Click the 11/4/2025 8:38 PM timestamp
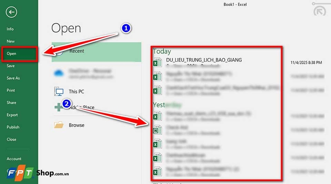 306,62
